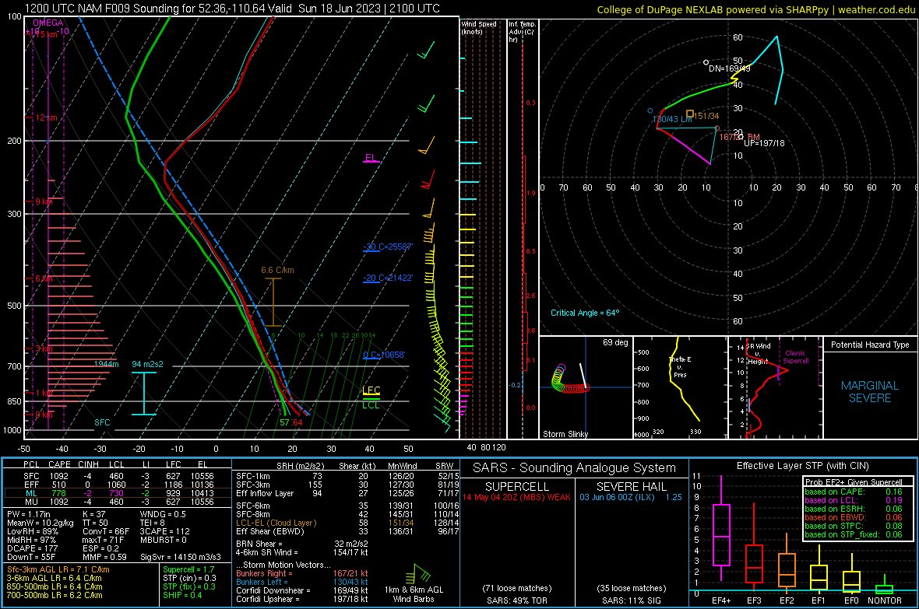The width and height of the screenshot is (919, 609).
Task: Click the MARGINAL SEVERE hazard type label
Action: [870, 392]
